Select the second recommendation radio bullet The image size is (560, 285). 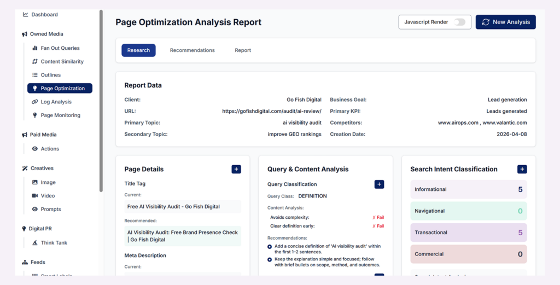(270, 259)
